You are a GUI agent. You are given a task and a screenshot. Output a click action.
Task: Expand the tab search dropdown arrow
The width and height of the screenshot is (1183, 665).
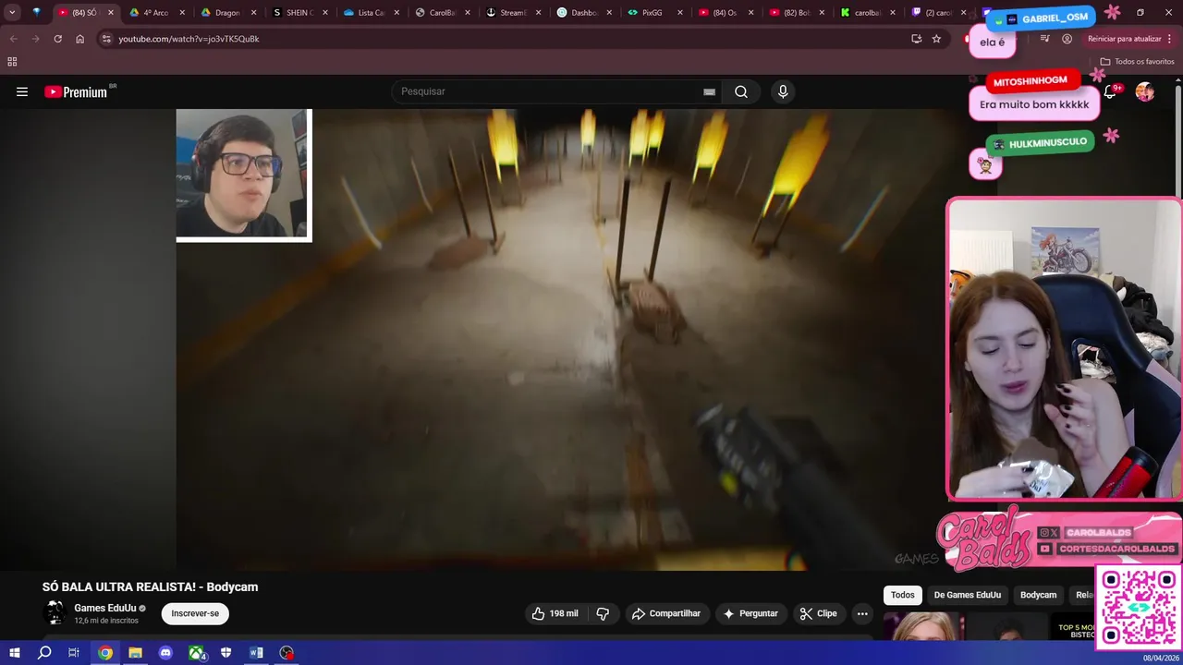click(x=12, y=12)
